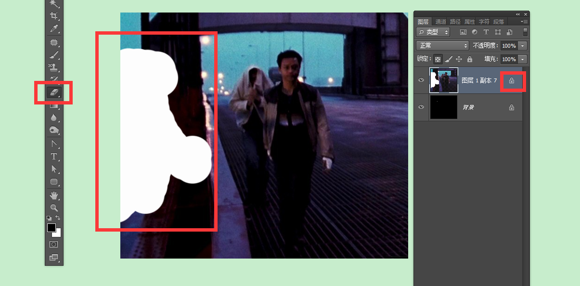Image resolution: width=580 pixels, height=286 pixels.
Task: Toggle Quick Mask mode
Action: [54, 245]
